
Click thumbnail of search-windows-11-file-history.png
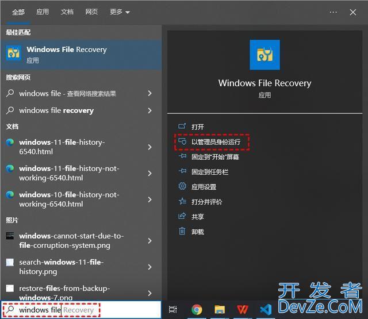(10, 262)
